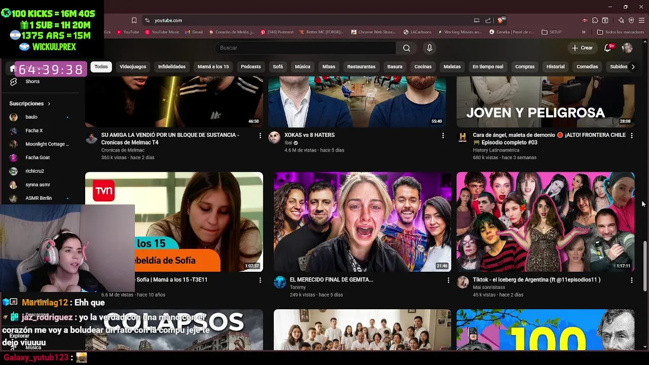The width and height of the screenshot is (649, 365).
Task: Click the XOKAS vs 8 HATERS title
Action: (x=309, y=135)
